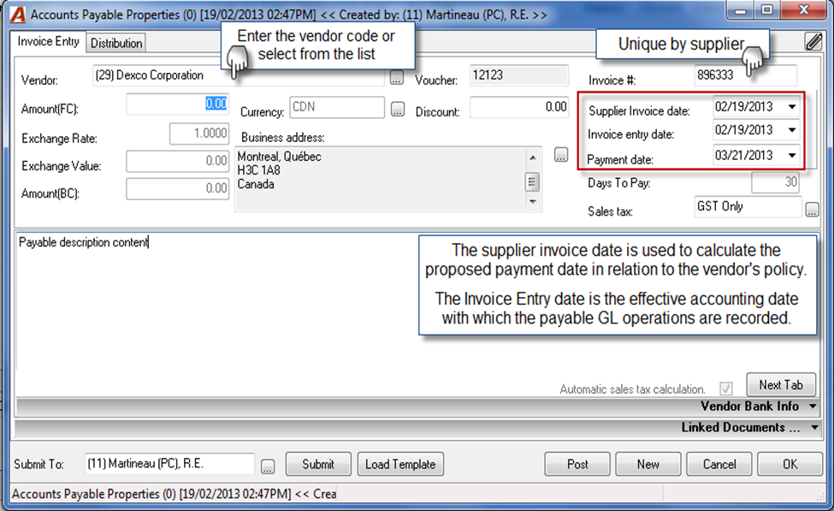Click the paperclip attachment icon
This screenshot has width=834, height=511.
tap(813, 41)
